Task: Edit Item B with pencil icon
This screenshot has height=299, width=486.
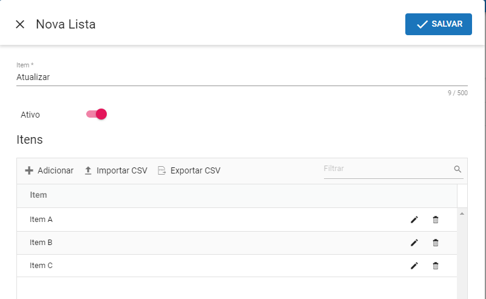Action: [x=414, y=243]
